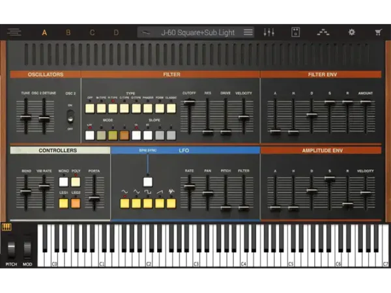Switch to part B
The height and width of the screenshot is (293, 391).
coord(68,33)
